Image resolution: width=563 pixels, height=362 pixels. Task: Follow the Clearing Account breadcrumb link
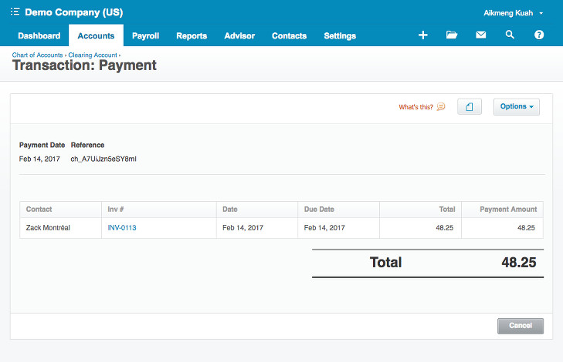[x=93, y=55]
